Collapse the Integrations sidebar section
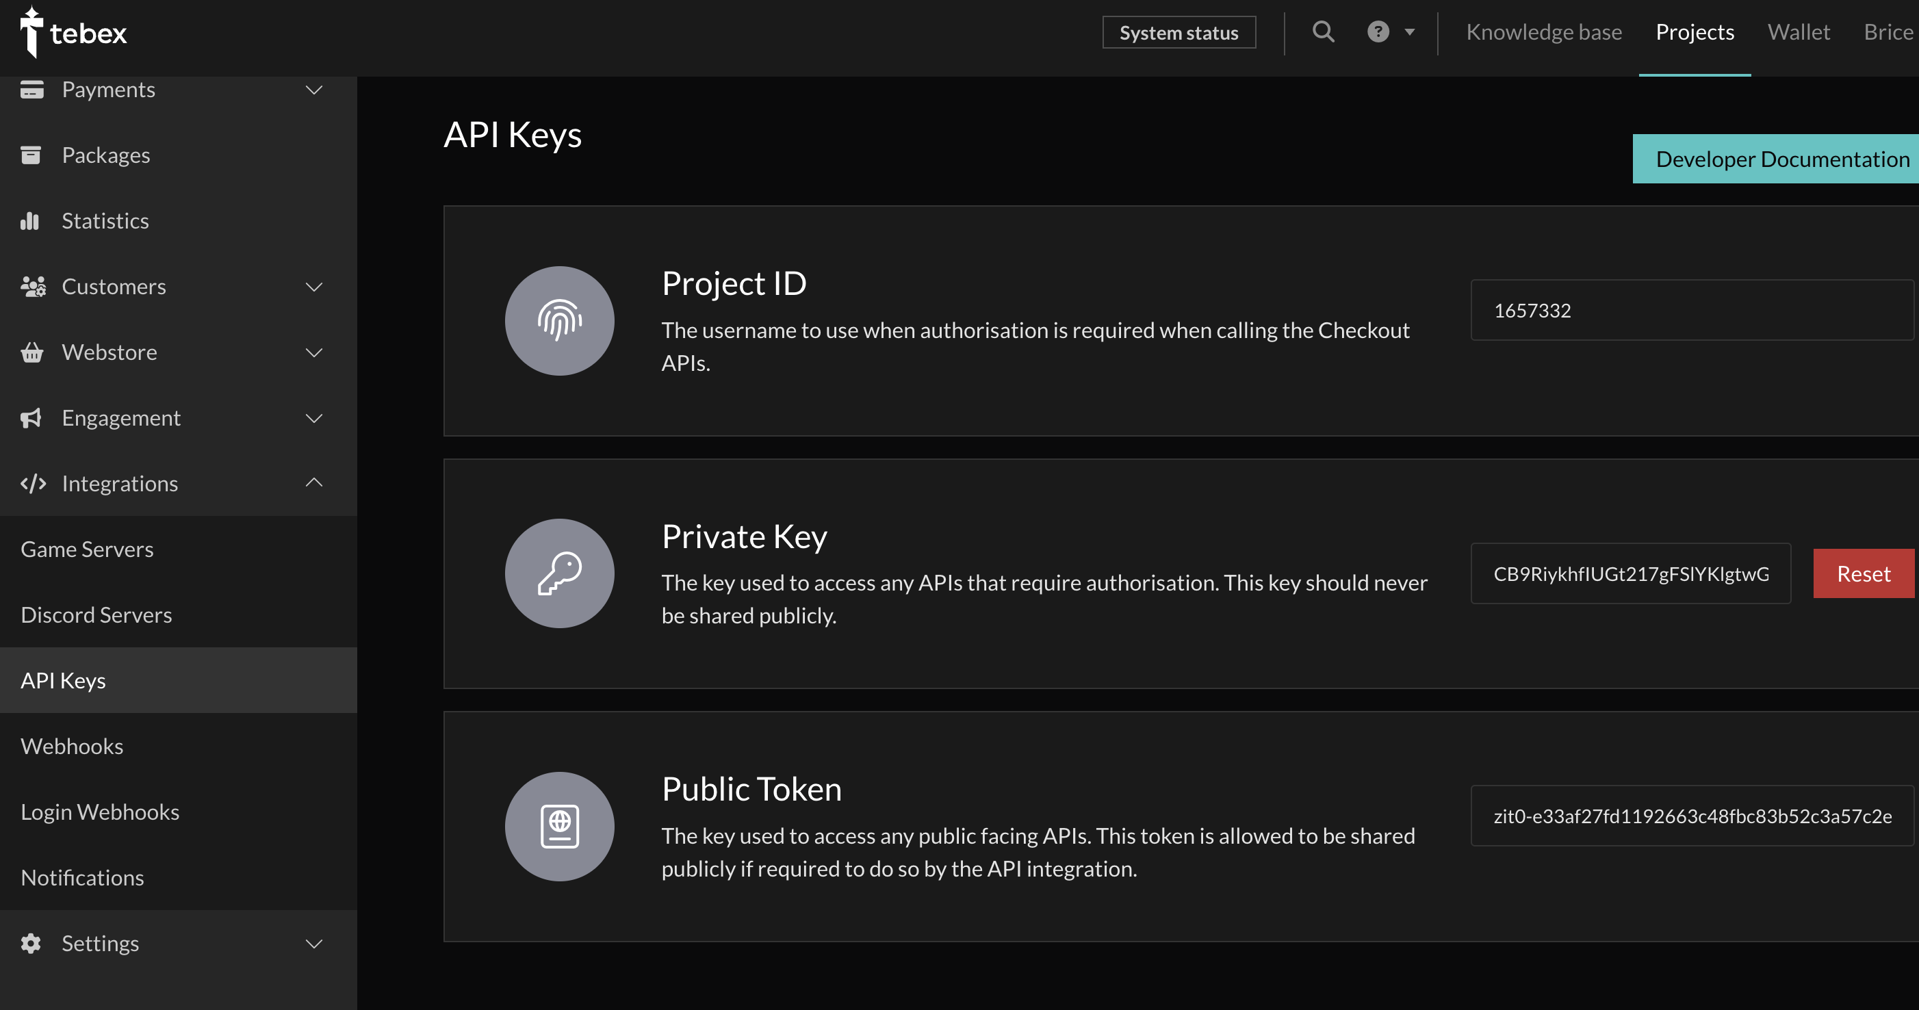Screen dimensions: 1919x1010 coord(313,483)
